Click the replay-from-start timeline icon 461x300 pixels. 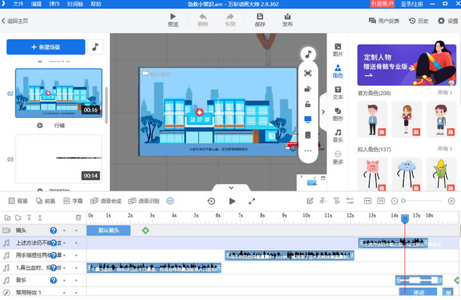[x=211, y=201]
